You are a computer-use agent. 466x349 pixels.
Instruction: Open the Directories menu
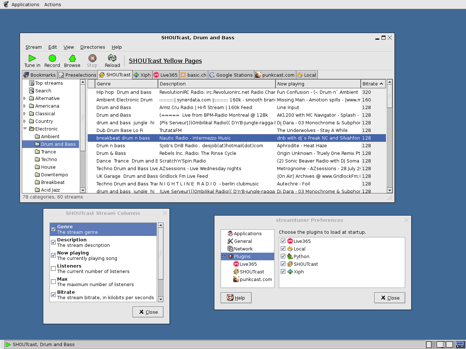point(92,47)
